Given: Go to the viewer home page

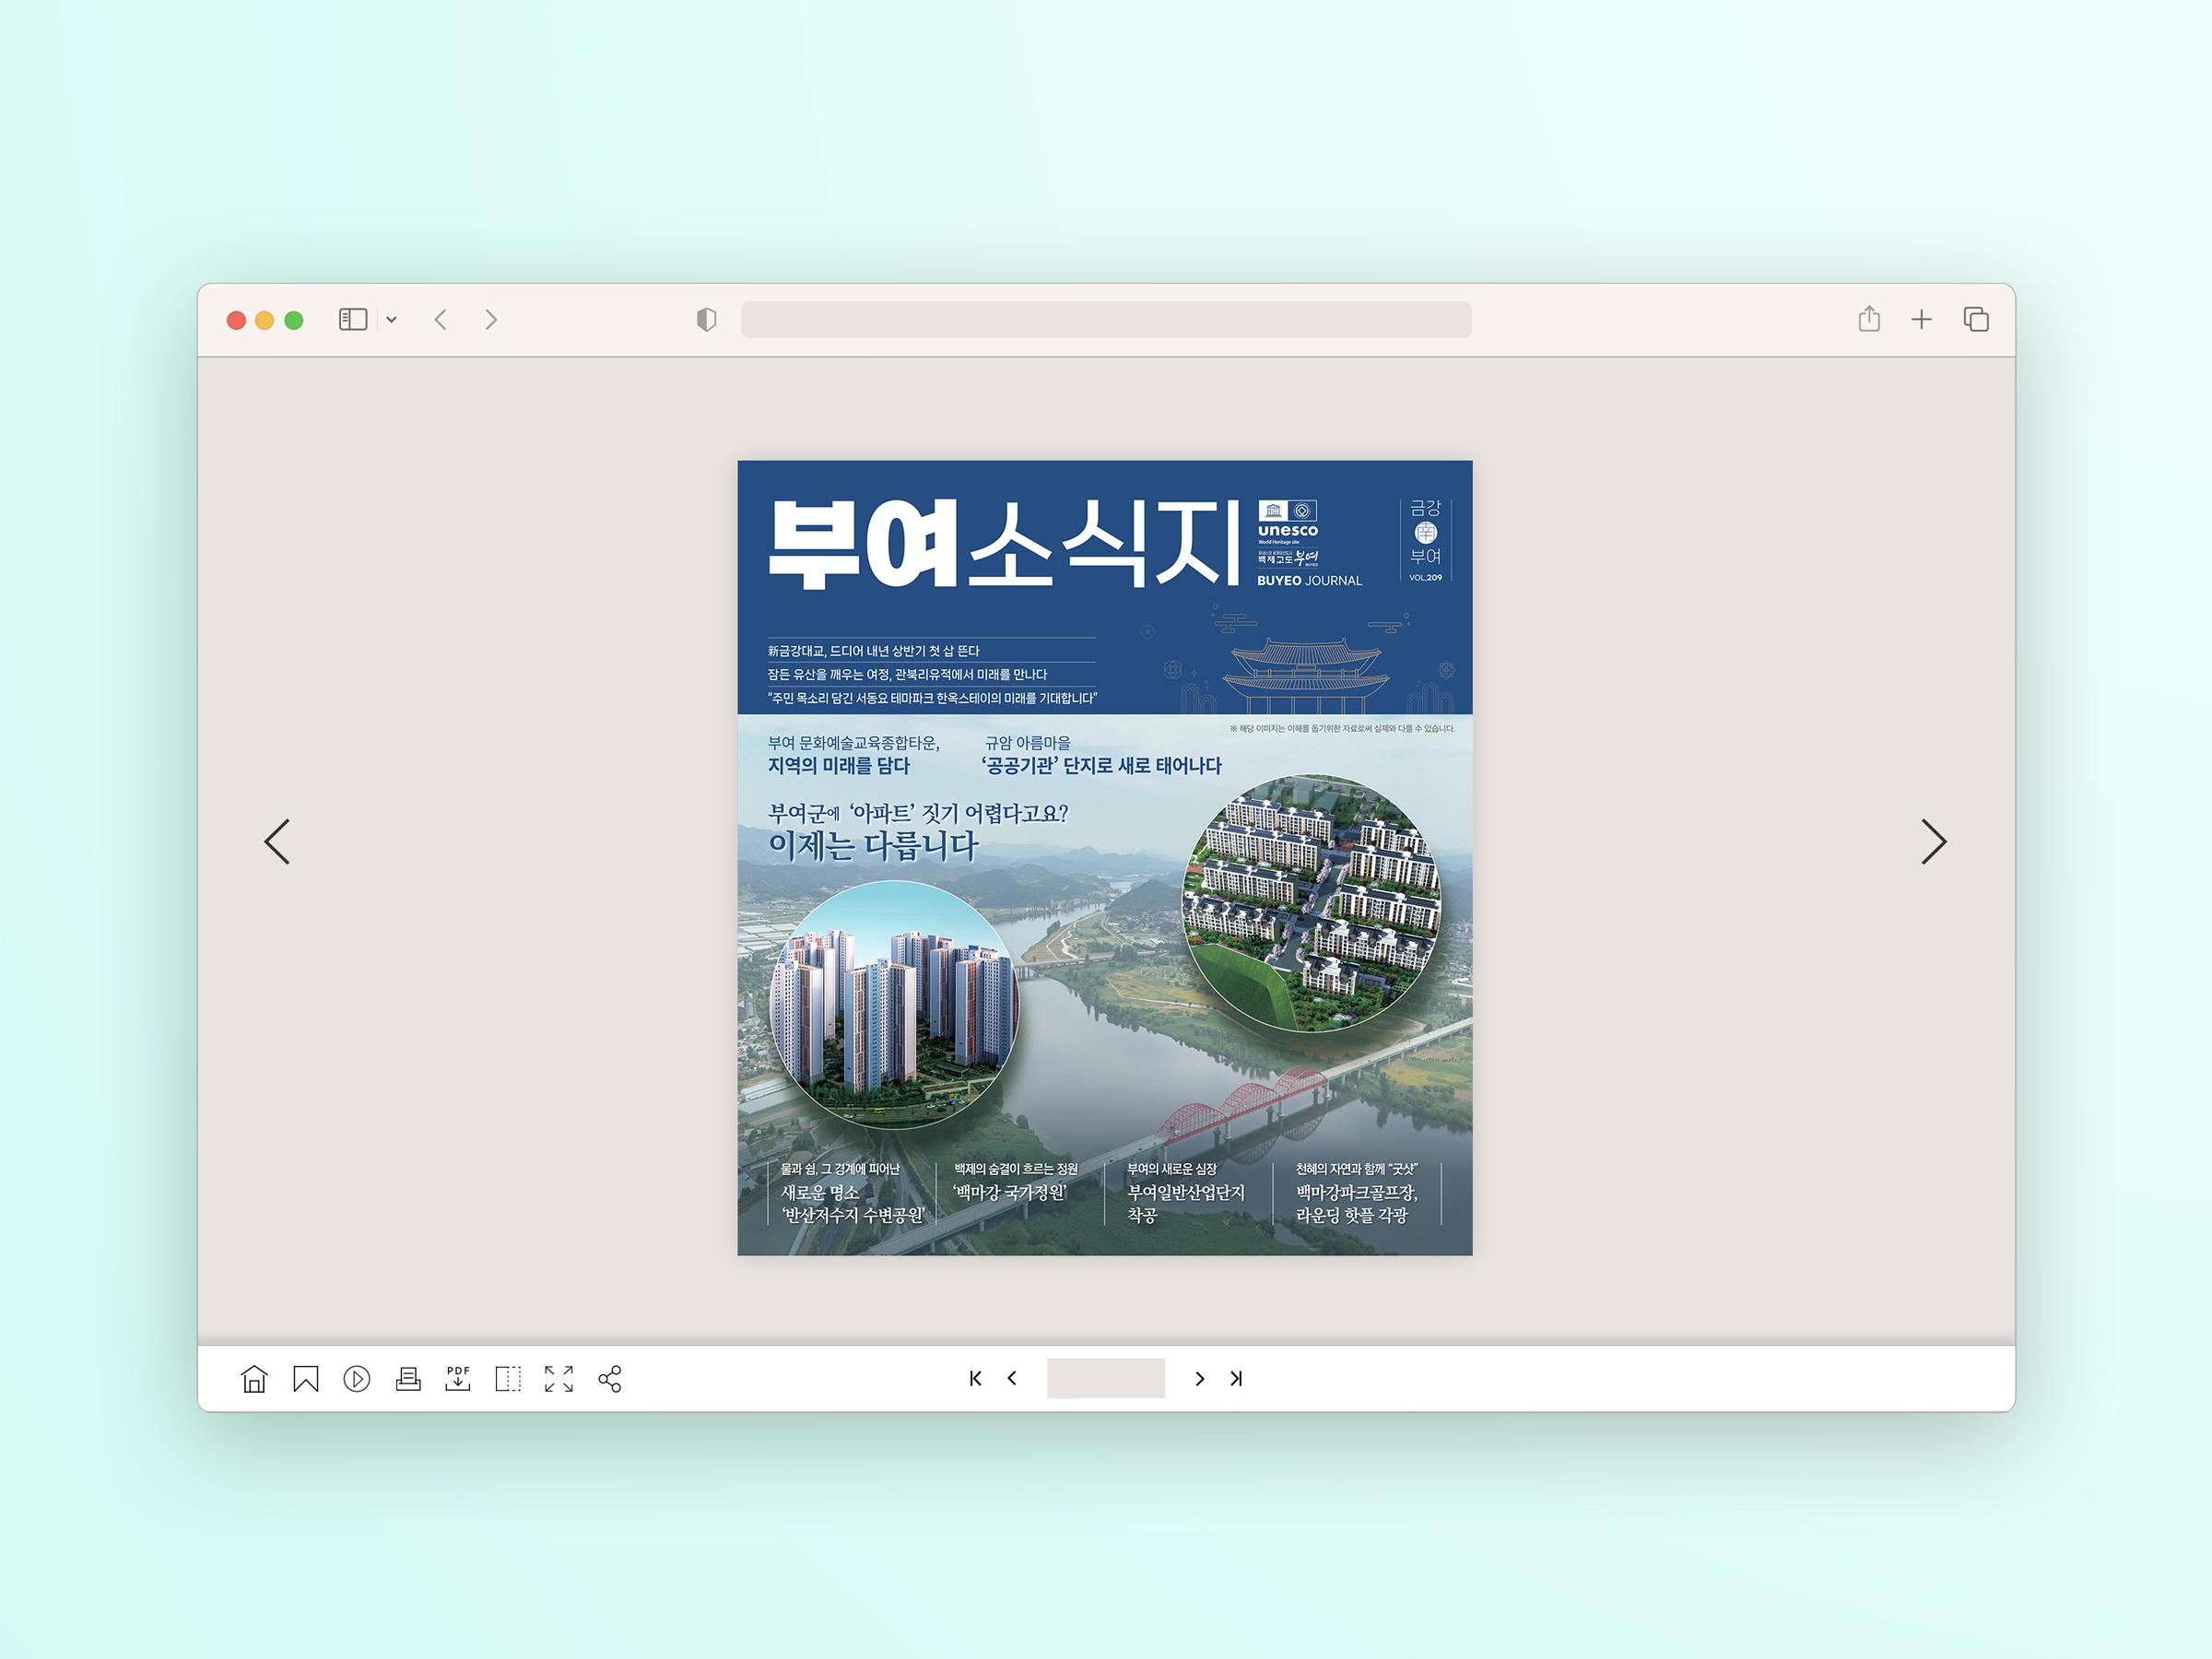Looking at the screenshot, I should pyautogui.click(x=254, y=1378).
